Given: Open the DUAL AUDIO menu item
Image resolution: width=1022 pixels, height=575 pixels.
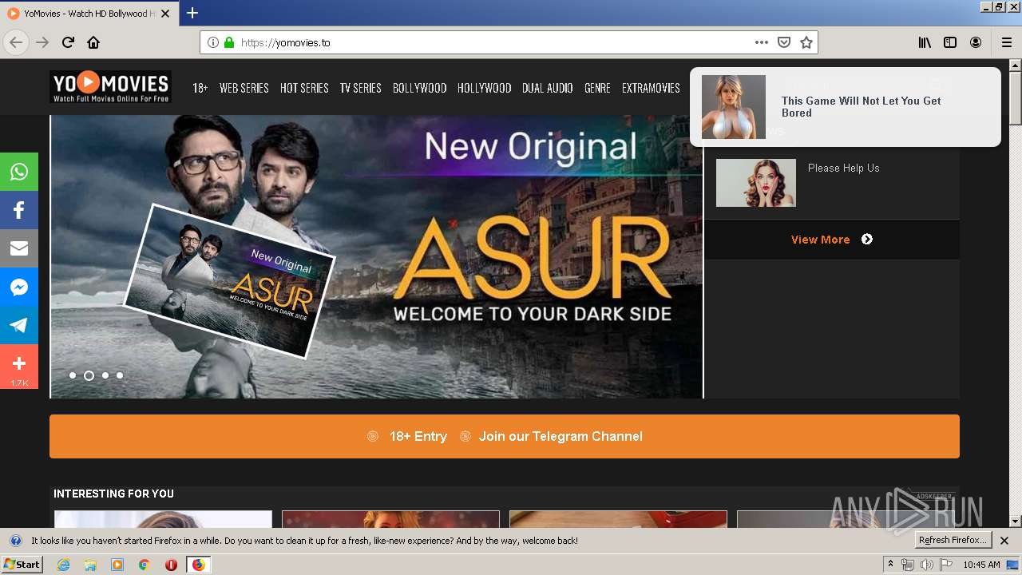Looking at the screenshot, I should [x=548, y=88].
